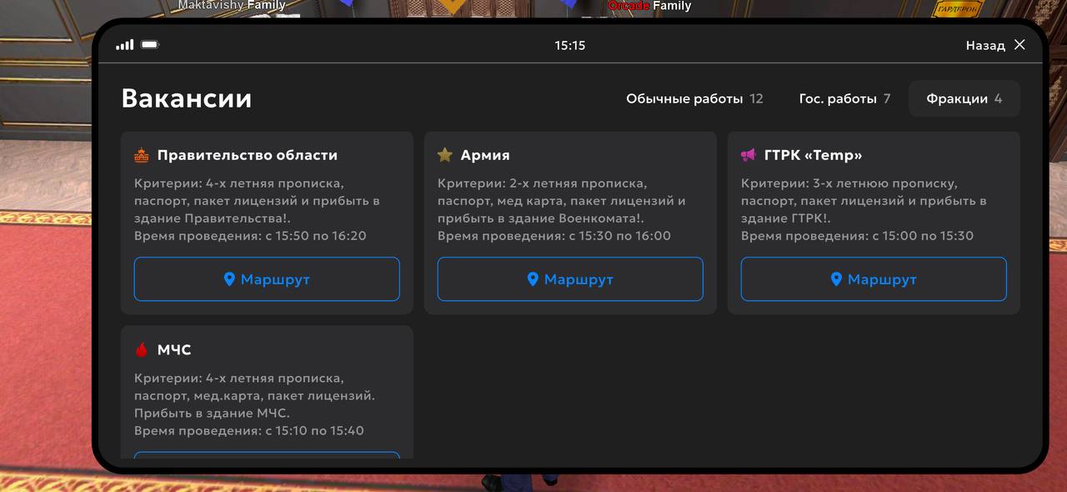The height and width of the screenshot is (492, 1067).
Task: Switch to the Гос. работы tab
Action: (844, 98)
